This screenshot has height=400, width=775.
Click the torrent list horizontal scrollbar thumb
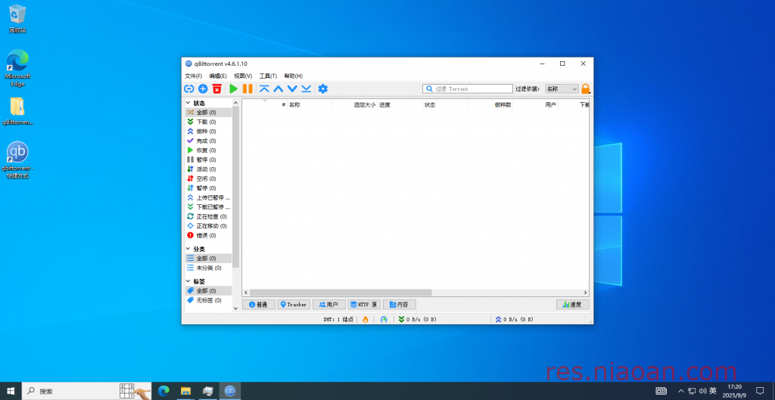tap(341, 293)
